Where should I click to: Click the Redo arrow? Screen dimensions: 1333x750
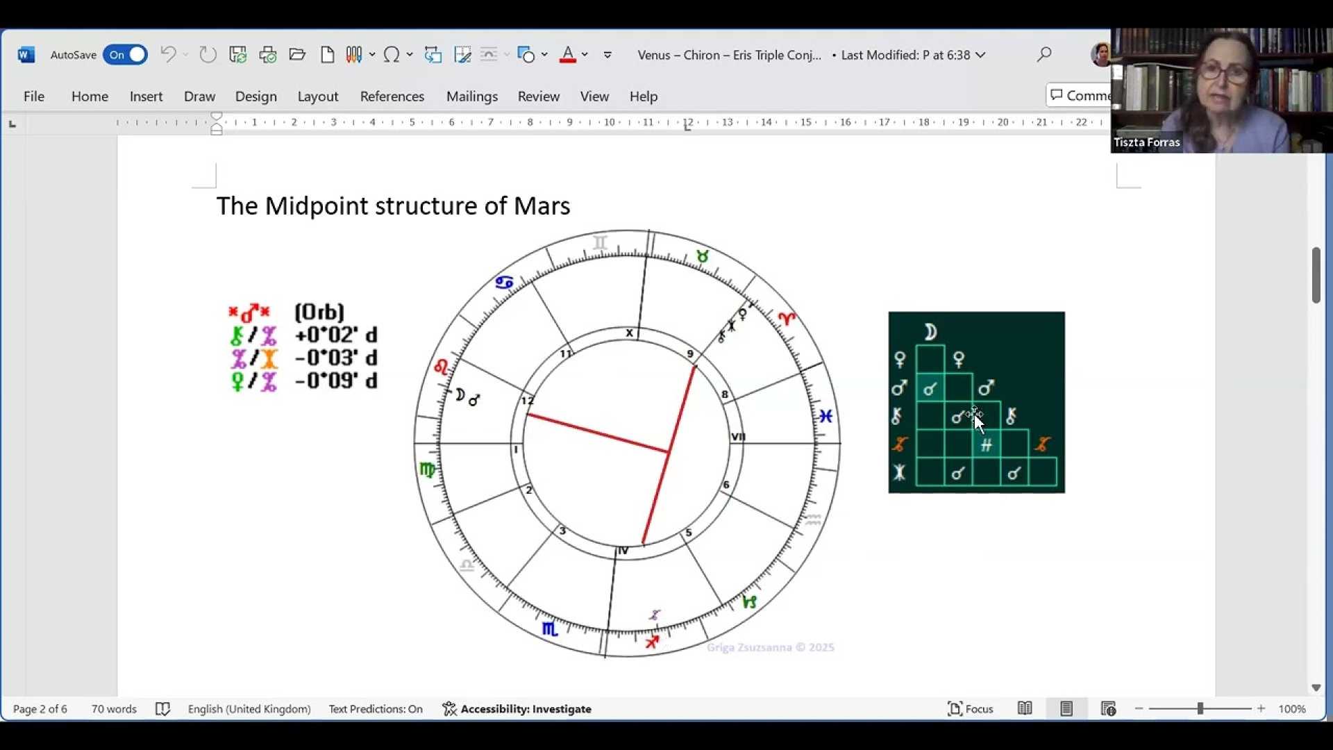tap(208, 54)
